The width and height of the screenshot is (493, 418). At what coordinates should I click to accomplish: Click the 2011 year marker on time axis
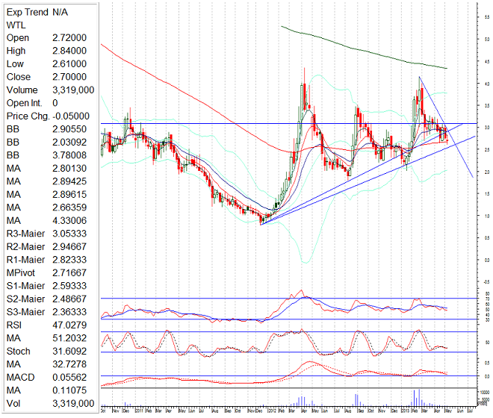point(140,409)
